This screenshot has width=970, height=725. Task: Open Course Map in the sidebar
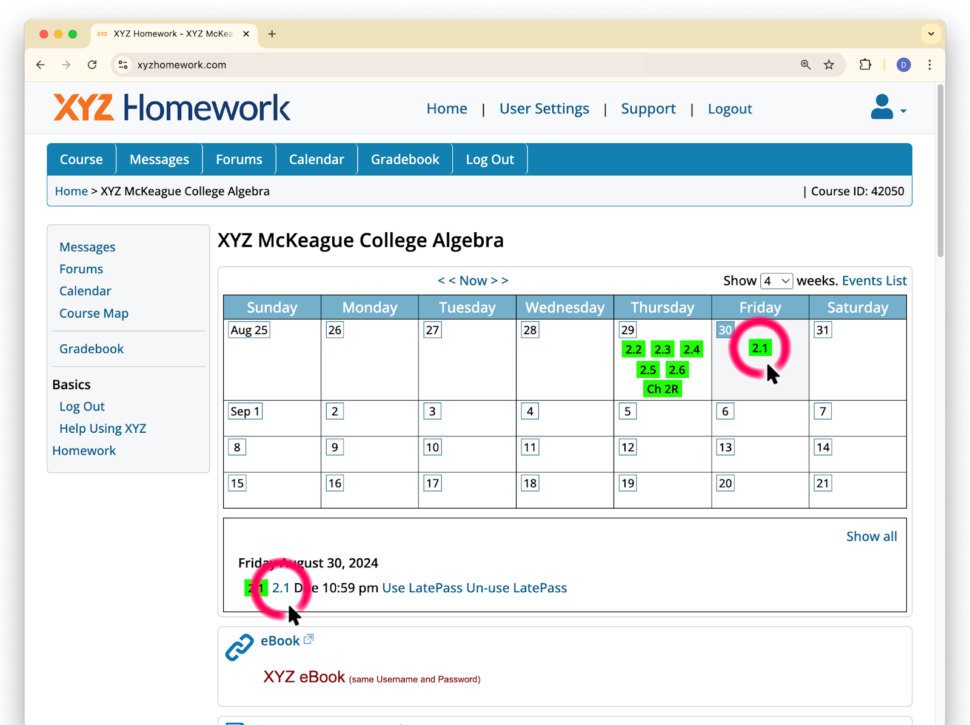94,313
